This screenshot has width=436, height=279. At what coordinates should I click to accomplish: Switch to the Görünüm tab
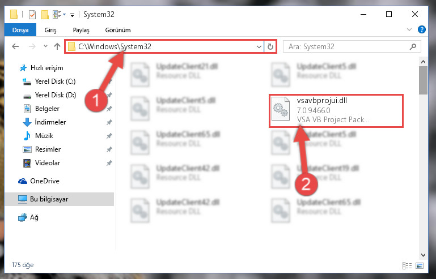pyautogui.click(x=118, y=30)
